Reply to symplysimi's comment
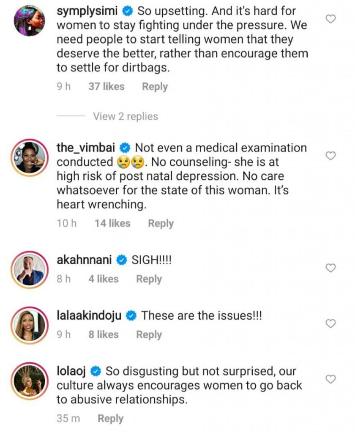Viewport: 355px width, 433px height. 155,87
